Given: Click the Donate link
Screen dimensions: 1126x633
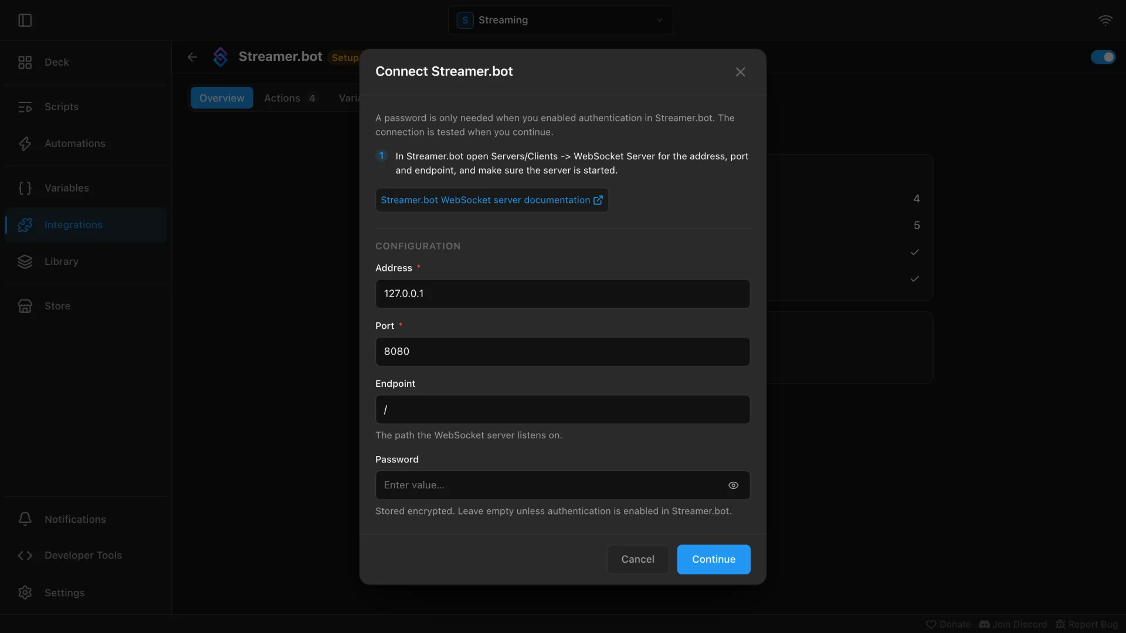Looking at the screenshot, I should click(x=948, y=624).
